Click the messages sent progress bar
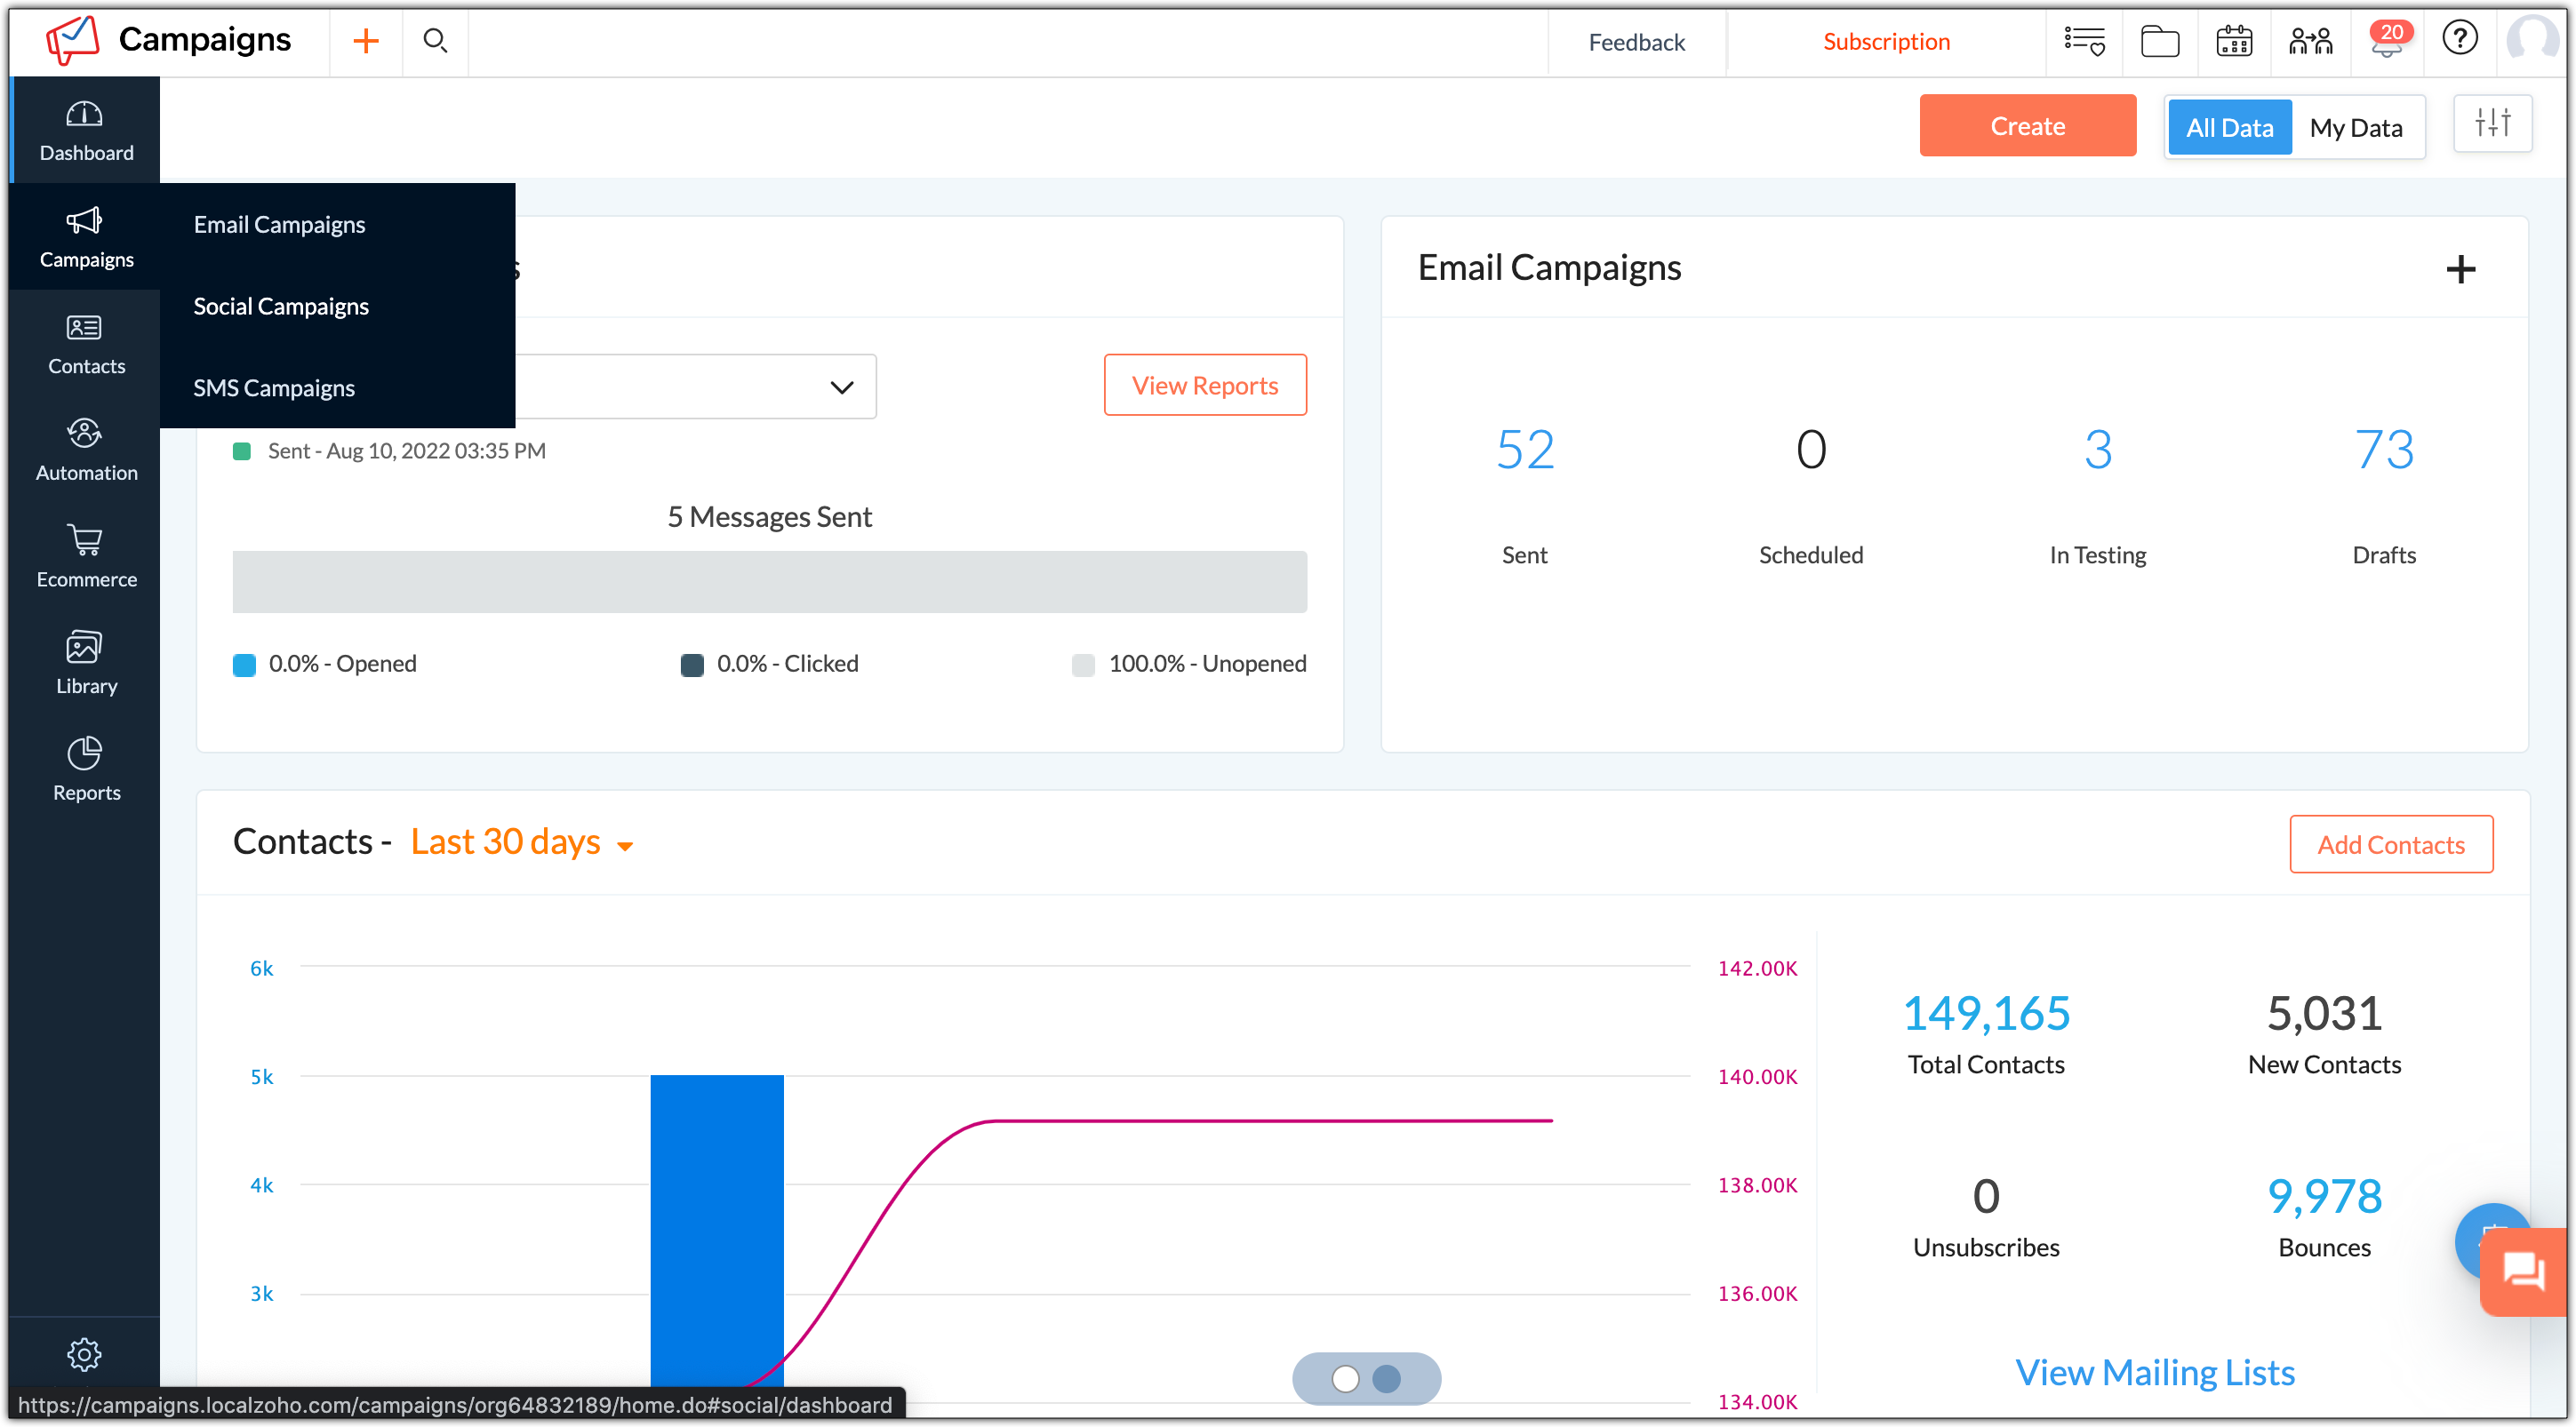The image size is (2576, 1427). pos(769,582)
